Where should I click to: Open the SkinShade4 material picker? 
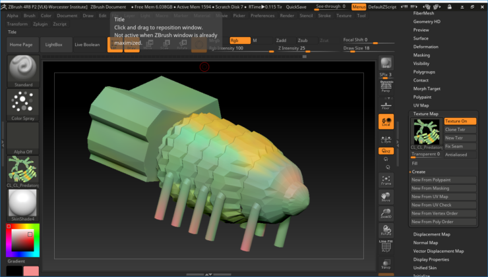24,204
